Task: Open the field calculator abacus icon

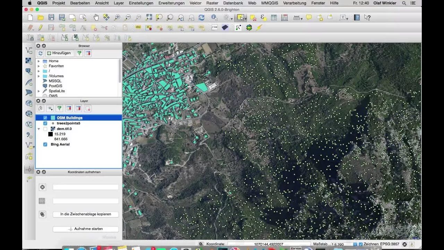Action: click(284, 17)
